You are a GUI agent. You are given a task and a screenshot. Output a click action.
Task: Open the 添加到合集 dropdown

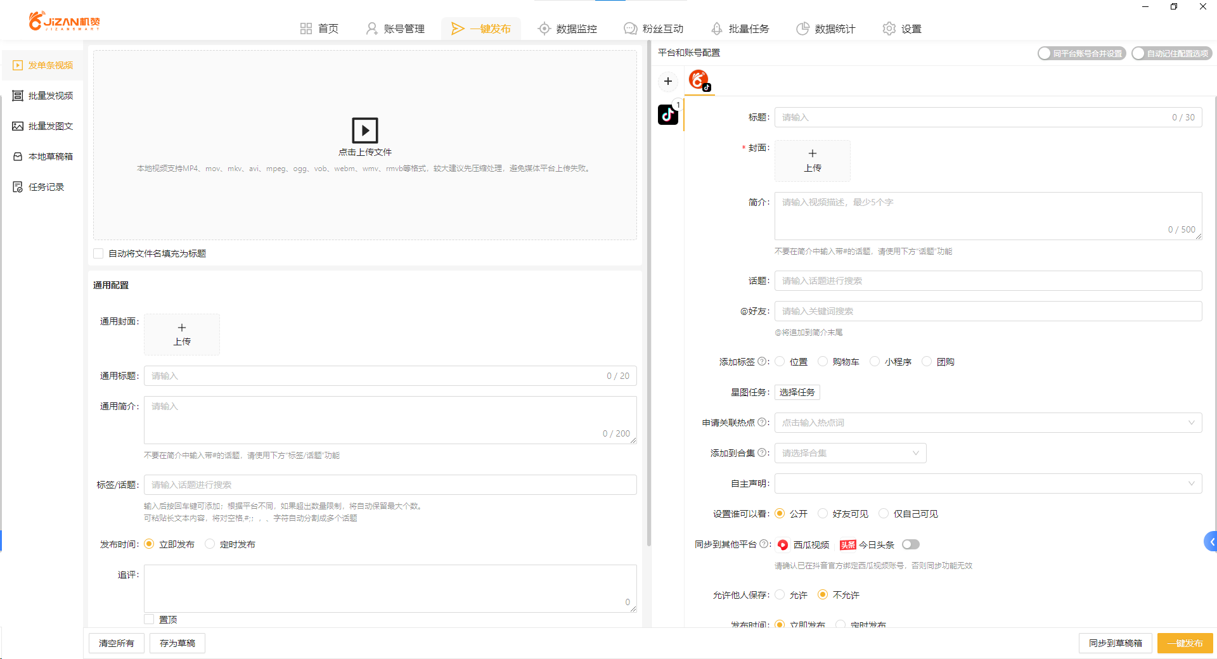pyautogui.click(x=850, y=453)
